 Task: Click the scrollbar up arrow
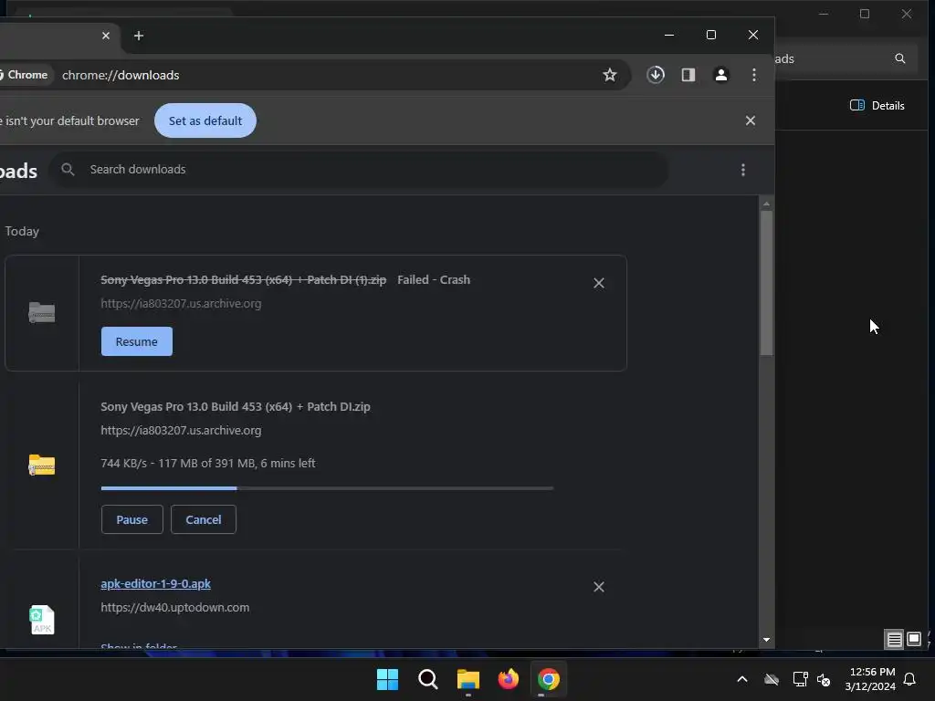pos(766,204)
